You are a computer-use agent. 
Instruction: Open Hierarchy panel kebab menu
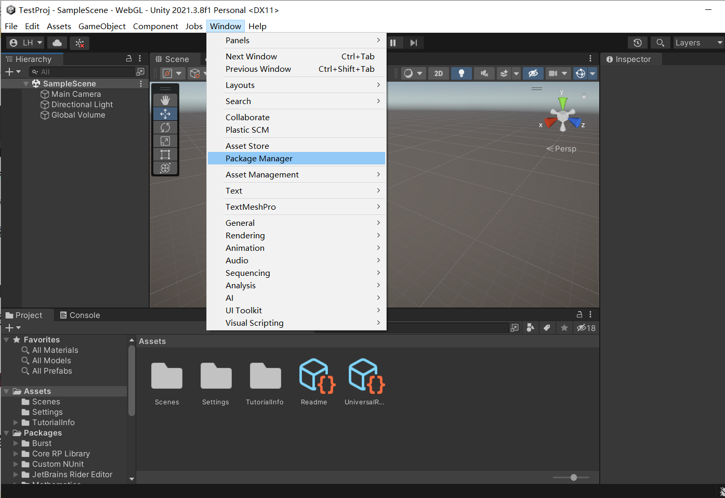[x=140, y=59]
